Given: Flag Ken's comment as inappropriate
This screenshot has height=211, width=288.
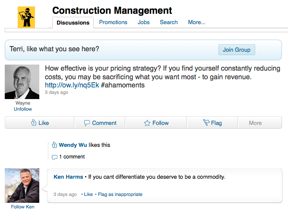Looking at the screenshot, I should [x=120, y=194].
